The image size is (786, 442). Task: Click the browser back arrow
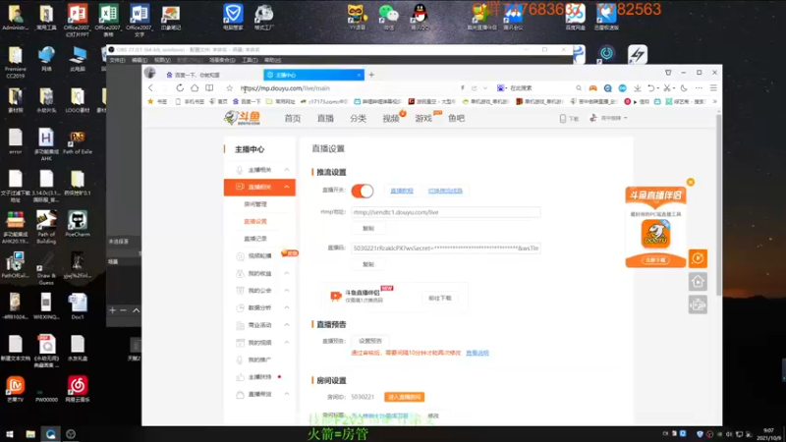151,88
